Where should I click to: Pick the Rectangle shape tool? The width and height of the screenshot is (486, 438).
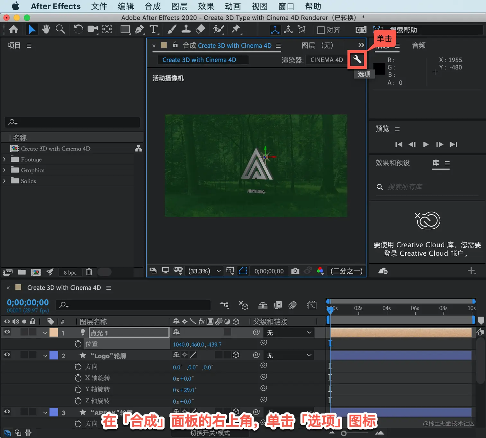point(125,30)
